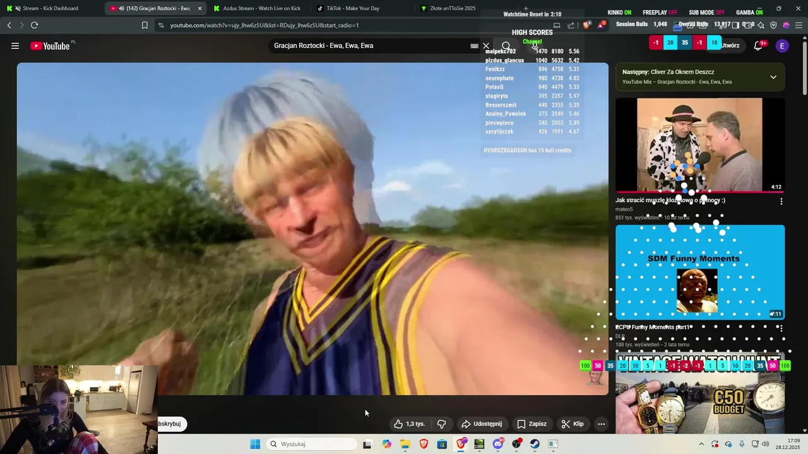The image size is (808, 454).
Task: Open 'Jak stracić muszlę klozetową' video thumbnail
Action: (x=700, y=145)
